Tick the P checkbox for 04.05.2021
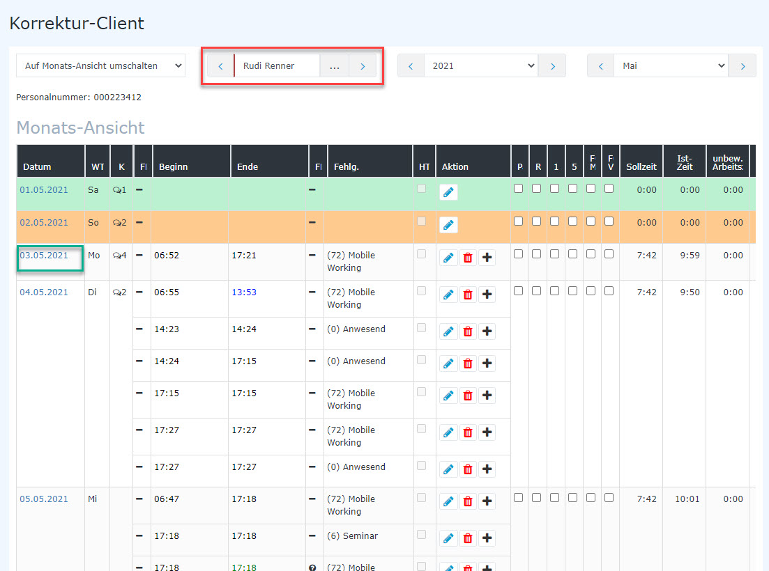Screen dimensions: 769x571 click(x=519, y=291)
